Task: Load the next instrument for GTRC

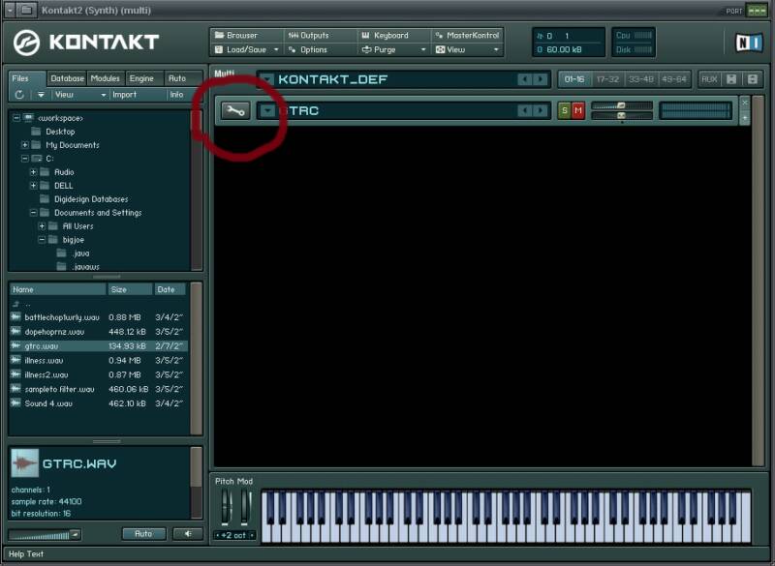Action: click(x=541, y=110)
